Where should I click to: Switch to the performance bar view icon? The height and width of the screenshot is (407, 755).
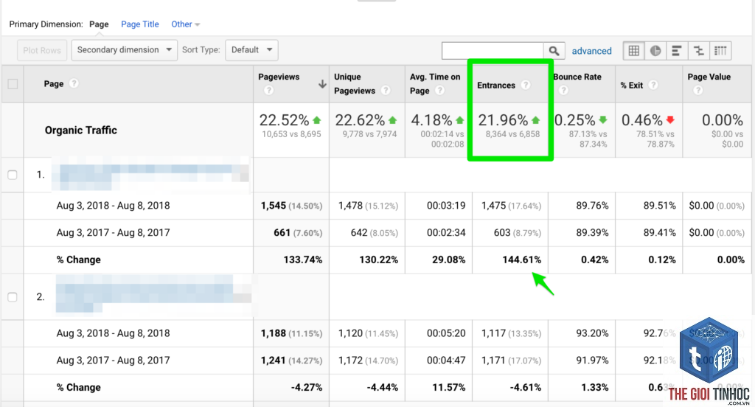(x=677, y=51)
